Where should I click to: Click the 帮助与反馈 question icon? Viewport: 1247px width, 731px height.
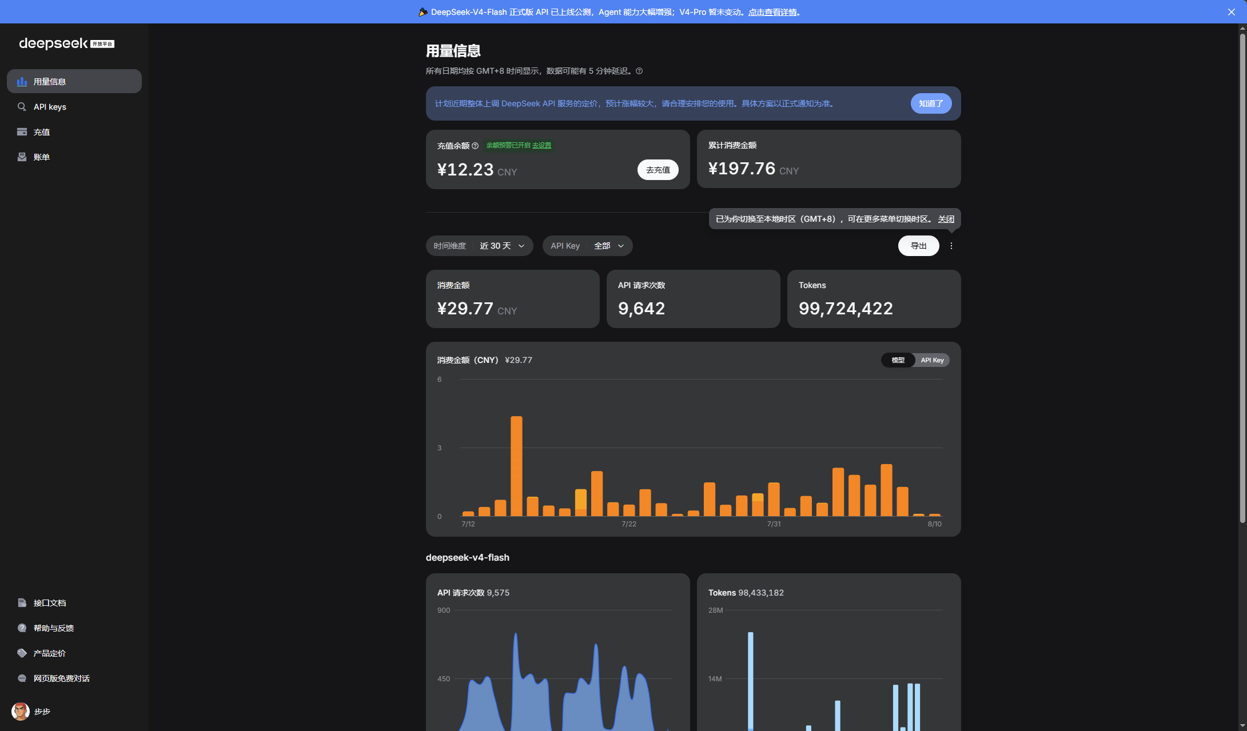pyautogui.click(x=22, y=628)
